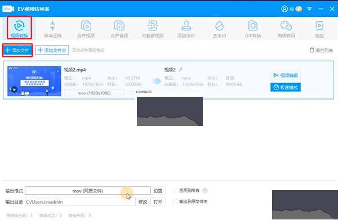338x220 pixels.
Task: Click 修改 to change output directory
Action: click(143, 202)
